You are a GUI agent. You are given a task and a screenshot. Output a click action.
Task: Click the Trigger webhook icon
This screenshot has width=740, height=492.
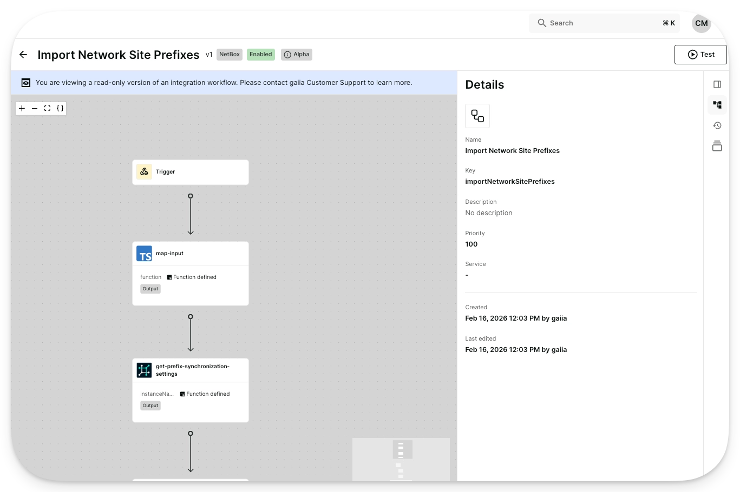pos(144,172)
